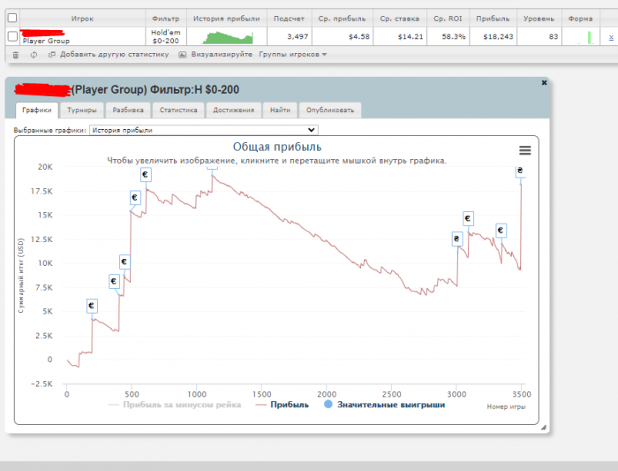Viewport: 618px width, 471px height.
Task: Click the $14.21 average stake value
Action: click(411, 37)
